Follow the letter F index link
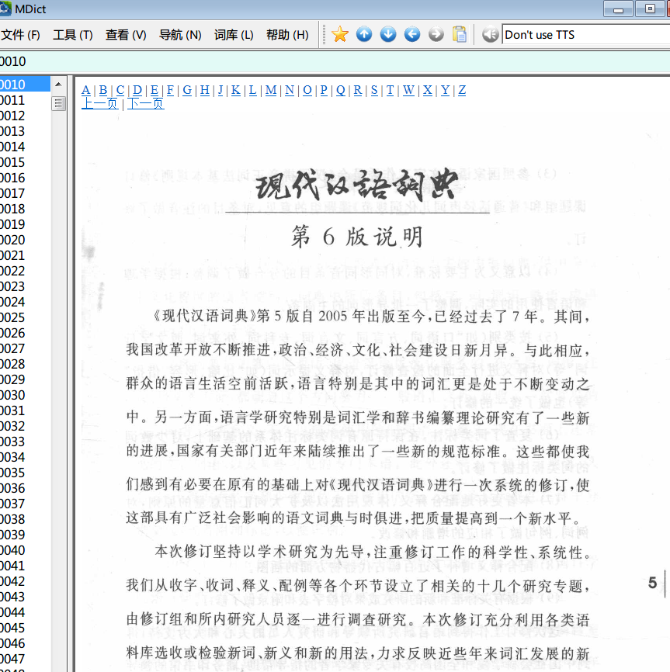 click(170, 90)
